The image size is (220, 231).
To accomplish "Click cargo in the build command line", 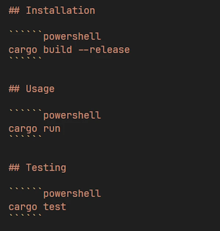I will (x=23, y=50).
